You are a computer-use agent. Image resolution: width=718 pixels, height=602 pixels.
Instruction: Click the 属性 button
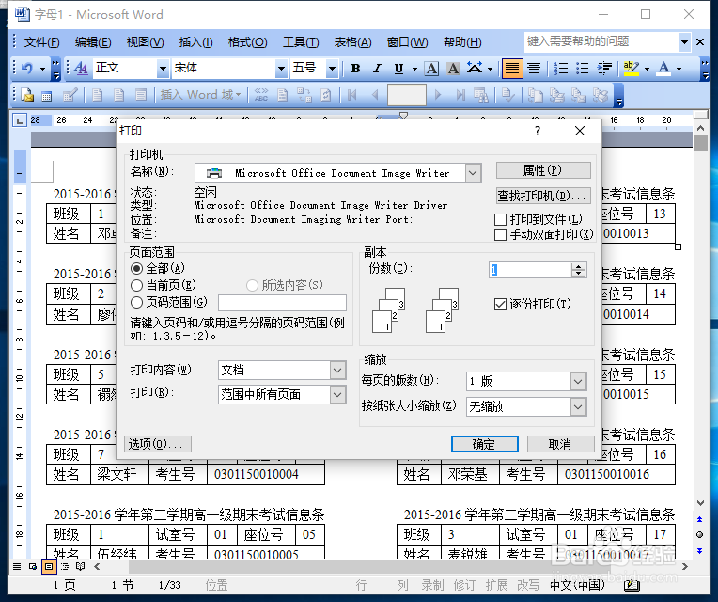coord(543,170)
